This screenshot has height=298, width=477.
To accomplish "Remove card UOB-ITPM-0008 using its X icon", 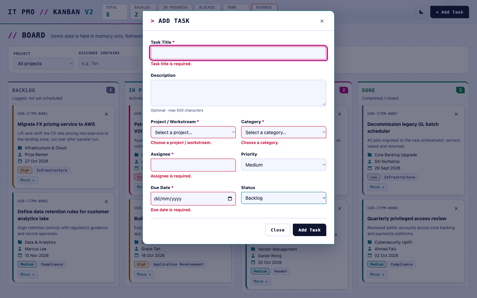I will [x=456, y=209].
